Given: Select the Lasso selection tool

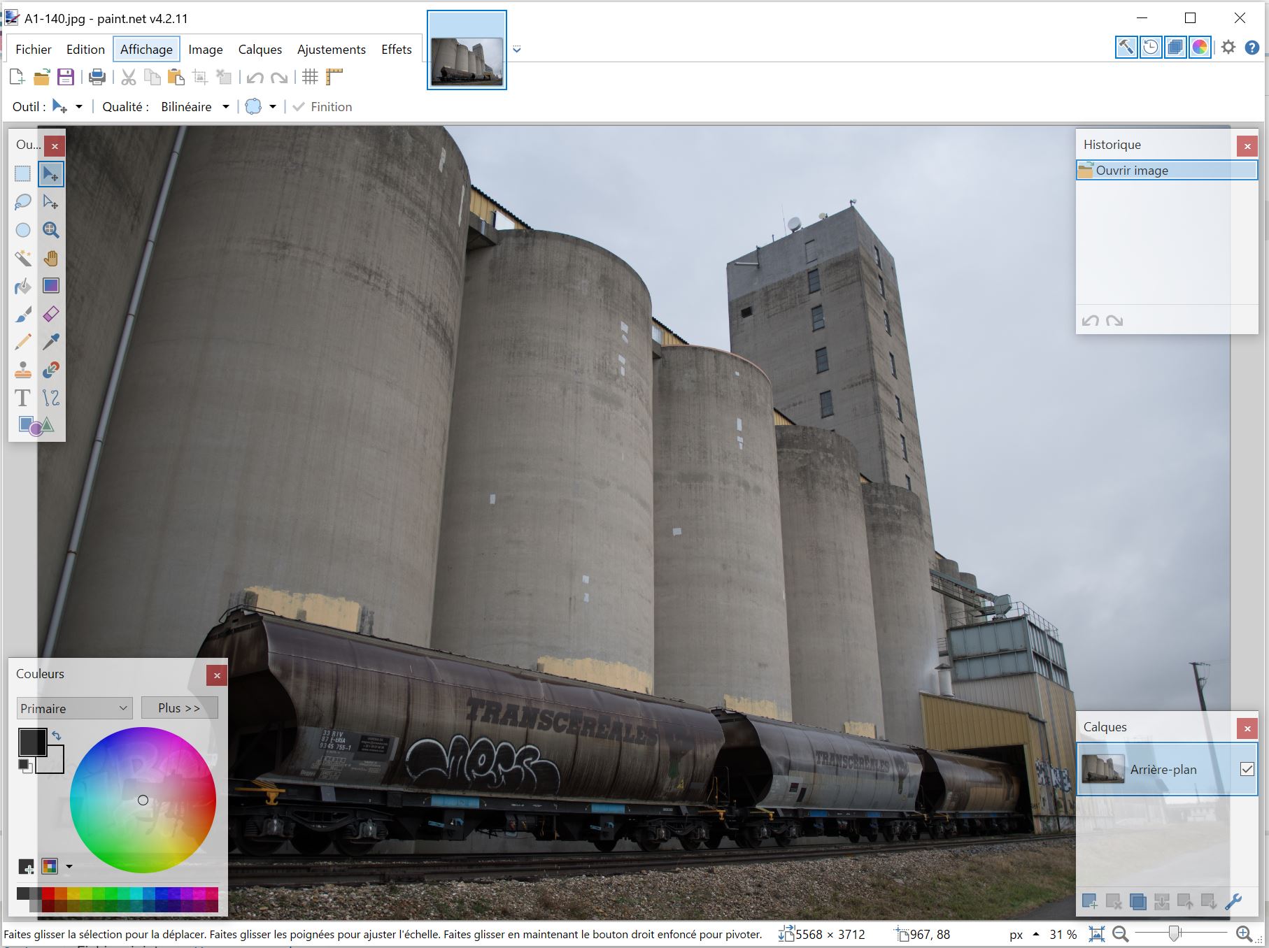Looking at the screenshot, I should (23, 202).
